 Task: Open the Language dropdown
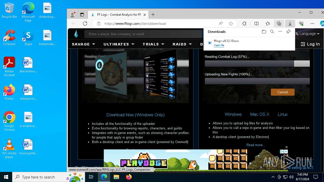(307, 34)
